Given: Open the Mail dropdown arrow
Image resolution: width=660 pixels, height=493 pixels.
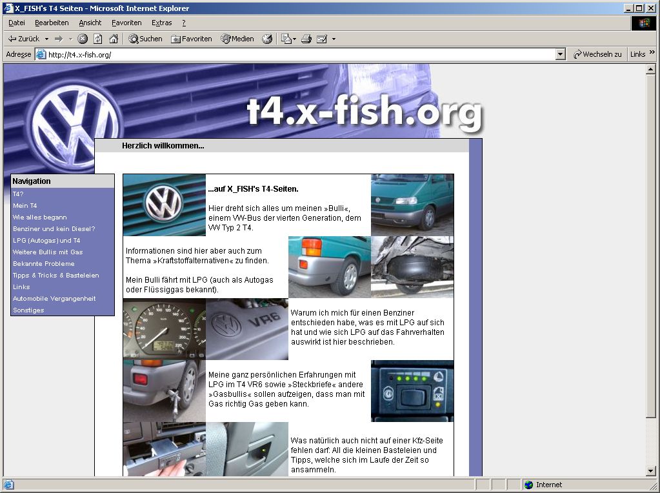Looking at the screenshot, I should click(x=294, y=39).
